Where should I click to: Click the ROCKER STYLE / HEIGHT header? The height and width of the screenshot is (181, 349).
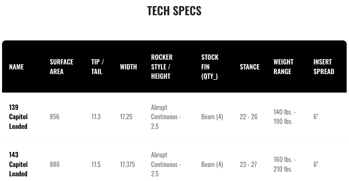coord(162,66)
